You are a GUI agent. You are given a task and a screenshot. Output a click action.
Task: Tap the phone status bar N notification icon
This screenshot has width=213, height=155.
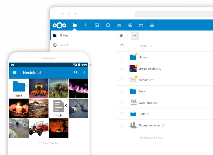point(13,65)
